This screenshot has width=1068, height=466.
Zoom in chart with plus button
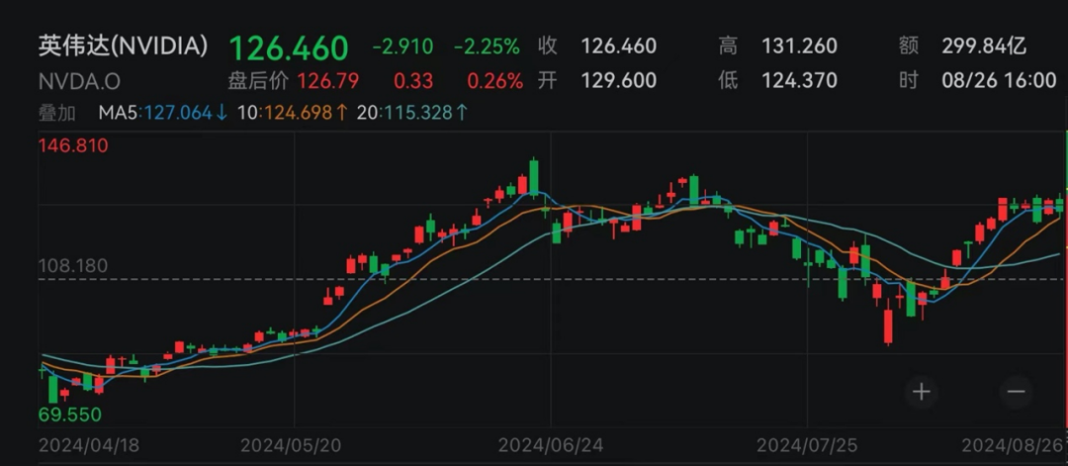(921, 392)
